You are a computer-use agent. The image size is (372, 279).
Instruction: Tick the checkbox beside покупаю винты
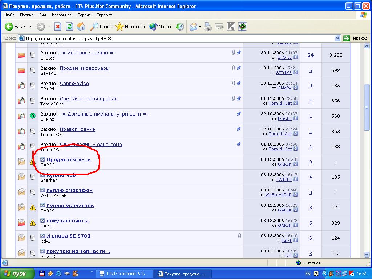(43, 221)
